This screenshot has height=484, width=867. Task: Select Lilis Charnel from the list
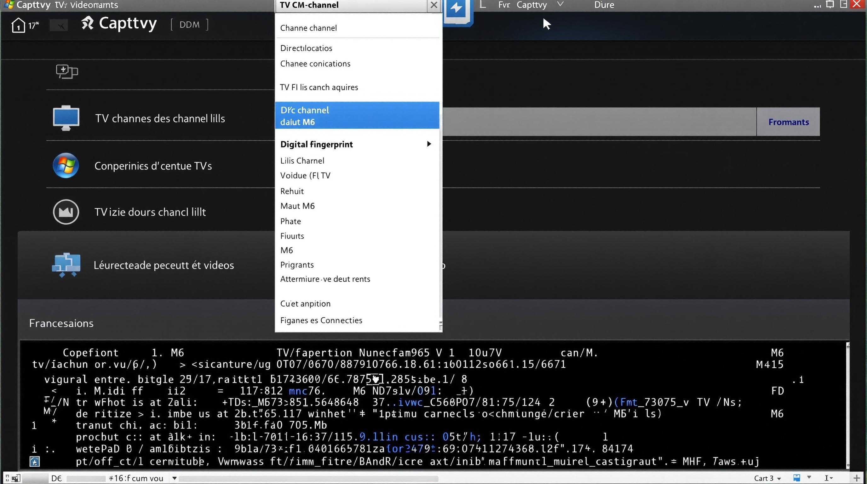[x=302, y=161]
